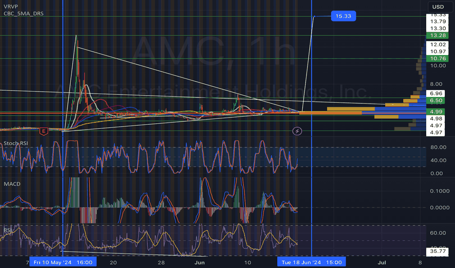Image resolution: width=455 pixels, height=268 pixels.
Task: Click the RSI pane title
Action: [8, 230]
